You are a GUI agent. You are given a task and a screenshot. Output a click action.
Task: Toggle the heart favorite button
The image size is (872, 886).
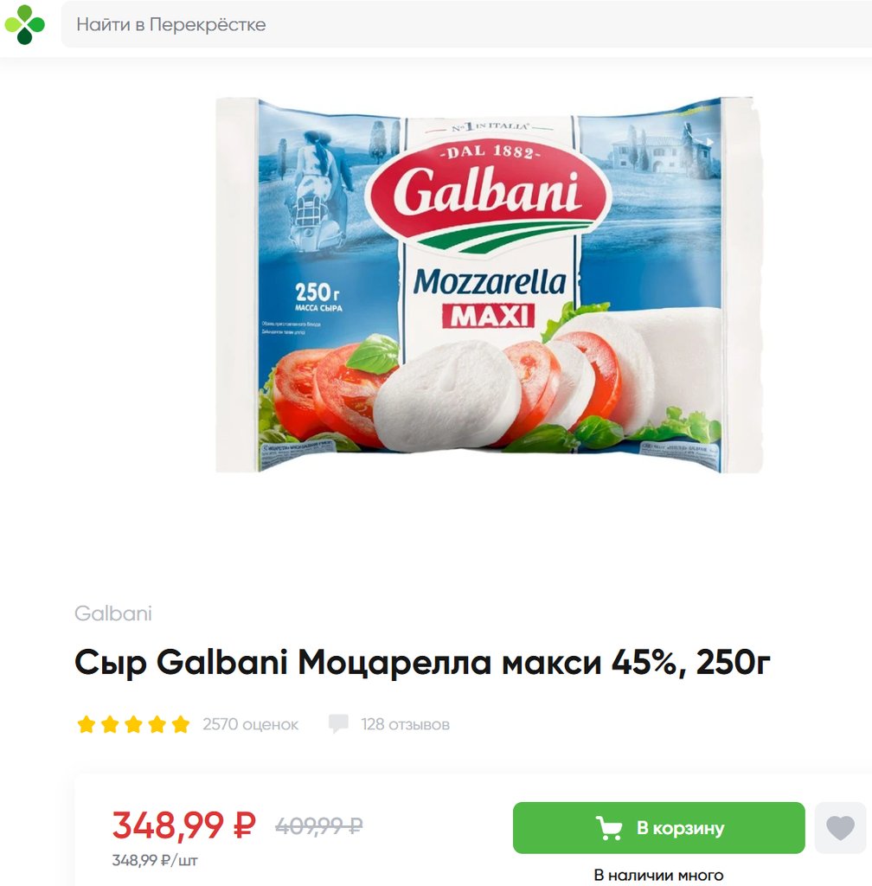pos(840,828)
